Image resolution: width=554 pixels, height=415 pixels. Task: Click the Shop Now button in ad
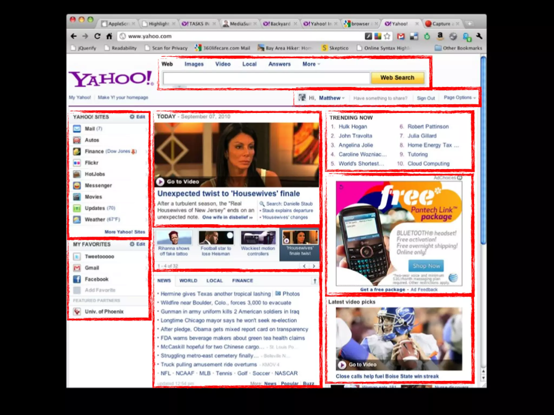point(426,266)
